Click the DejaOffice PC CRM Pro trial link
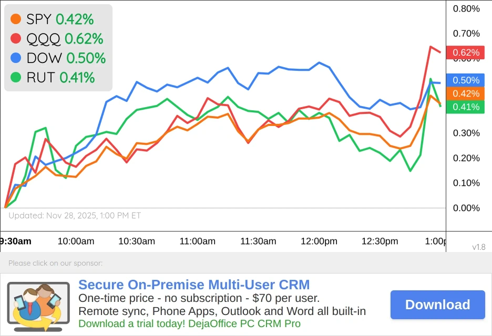 pyautogui.click(x=189, y=323)
